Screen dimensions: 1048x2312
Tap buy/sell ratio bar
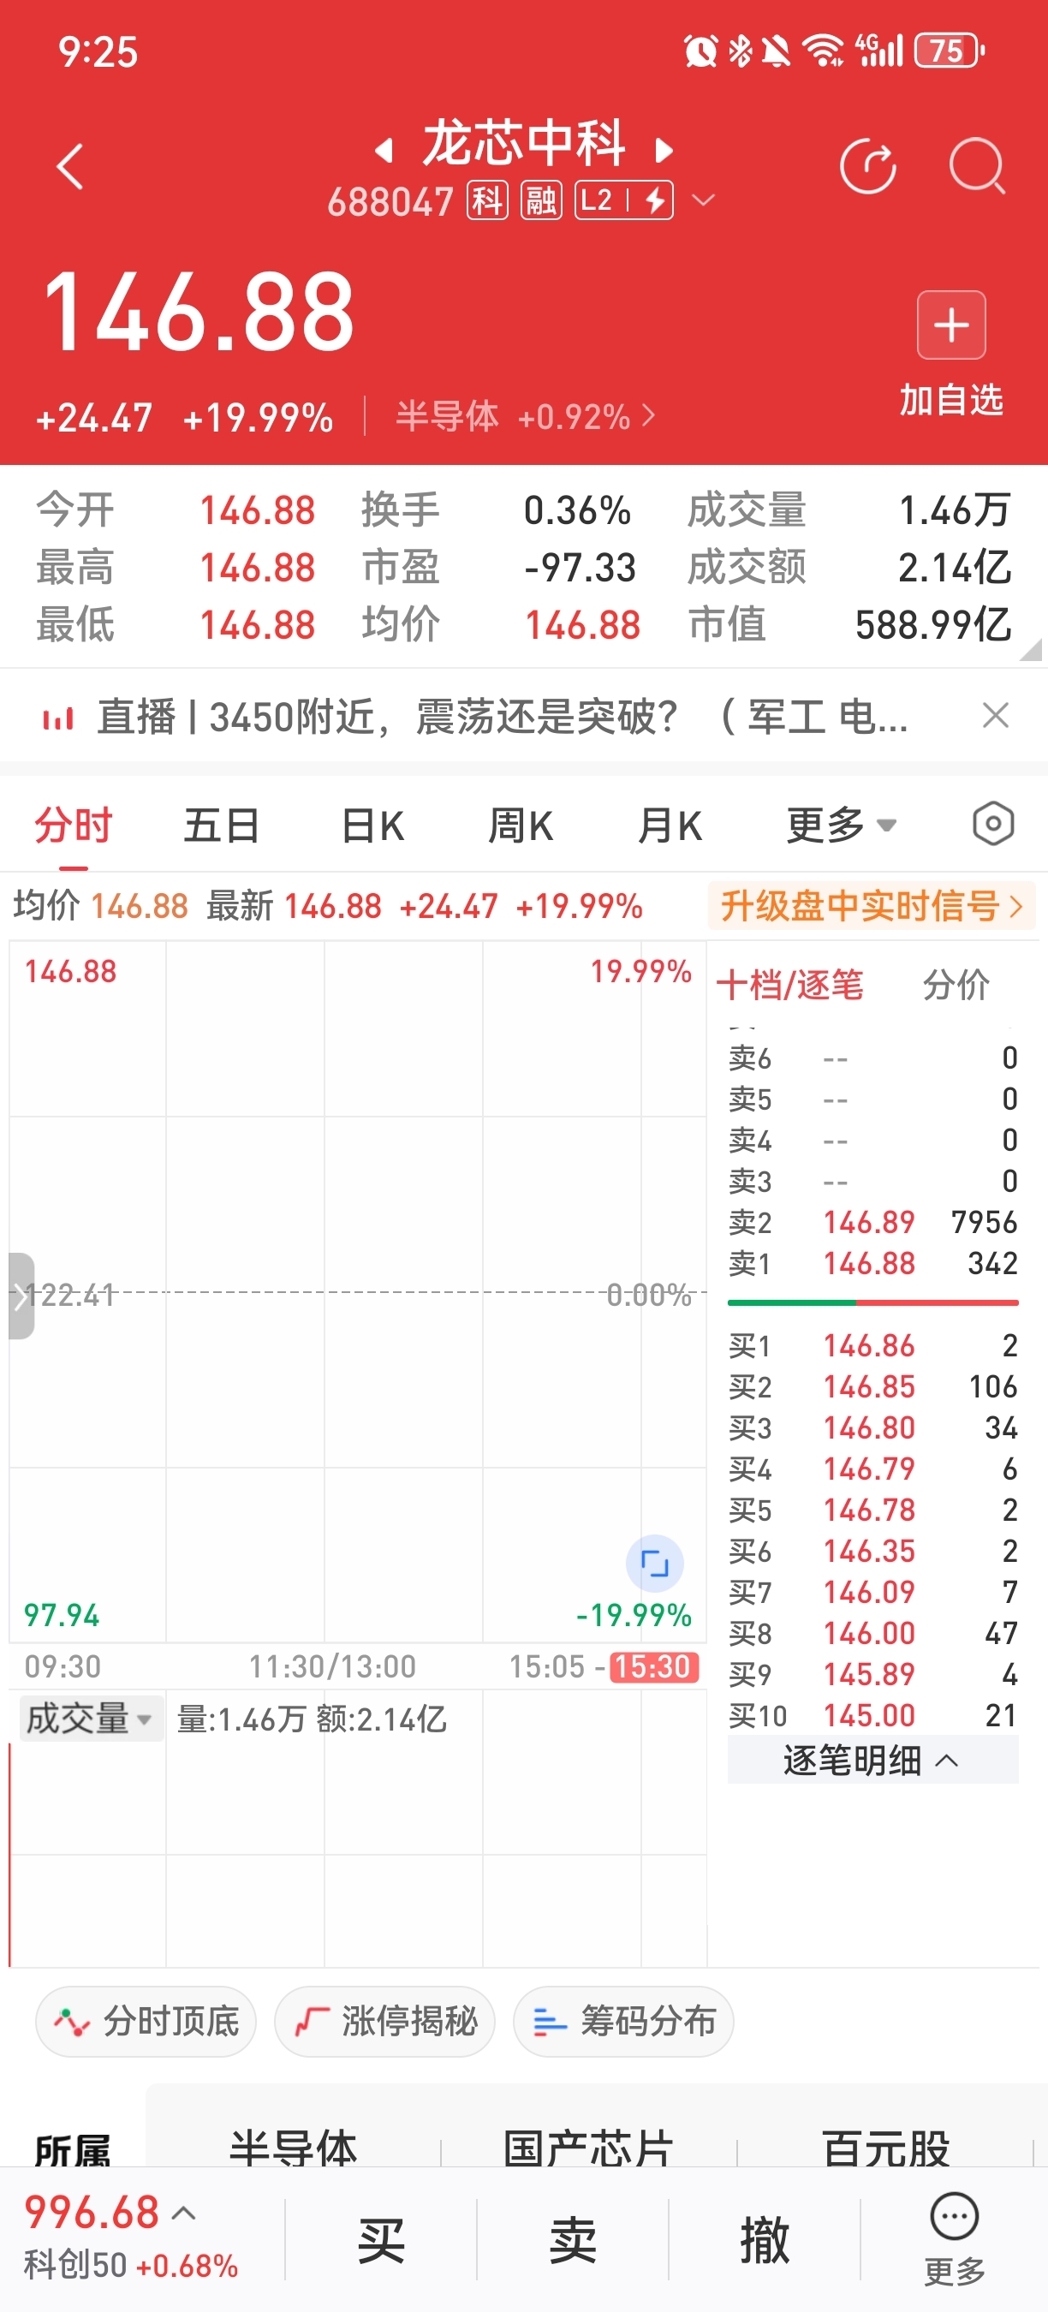[872, 1302]
